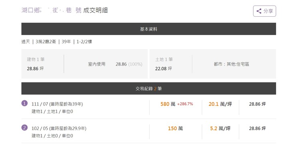Click the 都市：其他:住宅區 zoning text

[x=232, y=64]
